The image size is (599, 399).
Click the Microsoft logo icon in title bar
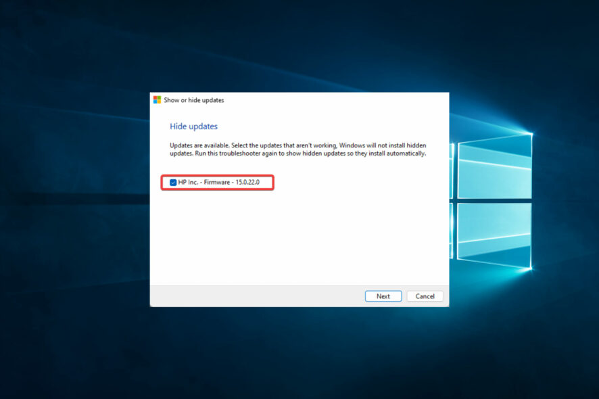(x=157, y=100)
